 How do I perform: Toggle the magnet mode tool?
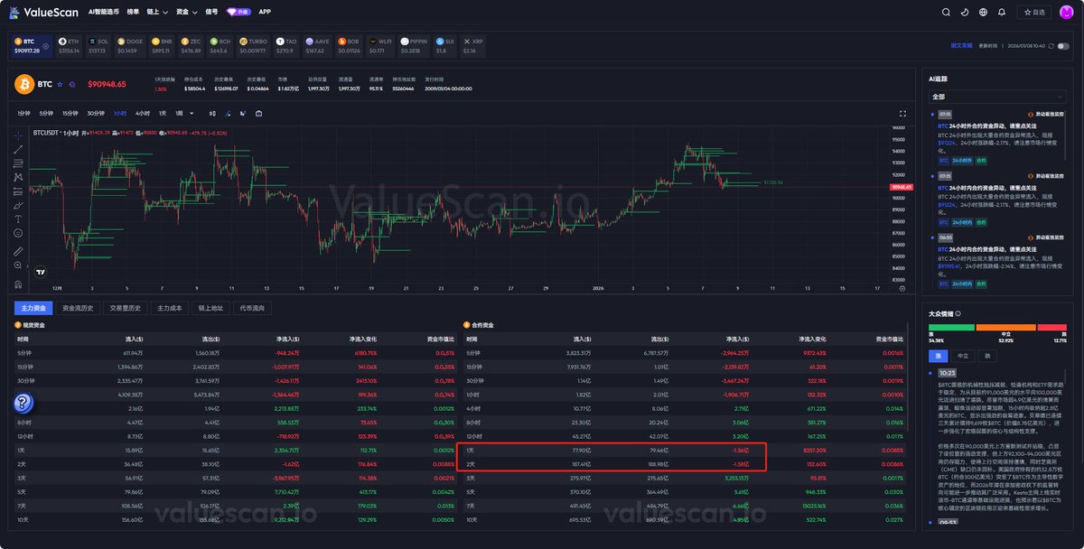[x=18, y=283]
